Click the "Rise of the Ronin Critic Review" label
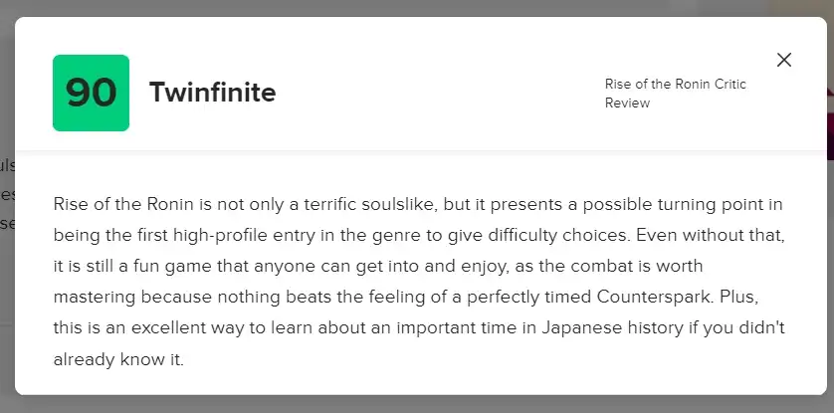 tap(675, 94)
